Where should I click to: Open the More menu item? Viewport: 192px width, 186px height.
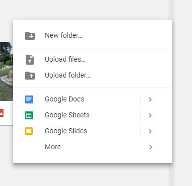click(93, 147)
